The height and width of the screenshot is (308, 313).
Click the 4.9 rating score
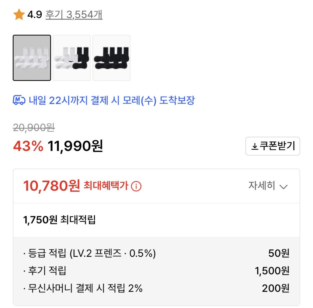(x=35, y=15)
